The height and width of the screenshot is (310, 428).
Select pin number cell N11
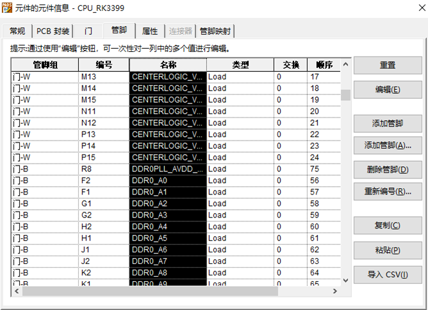pyautogui.click(x=104, y=111)
